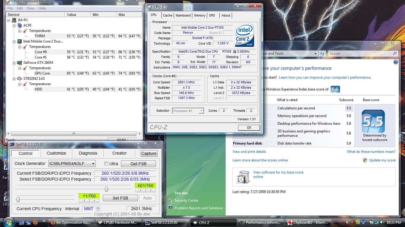Image resolution: width=405 pixels, height=227 pixels.
Task: Click the large 5.5 base score badge
Action: click(373, 121)
